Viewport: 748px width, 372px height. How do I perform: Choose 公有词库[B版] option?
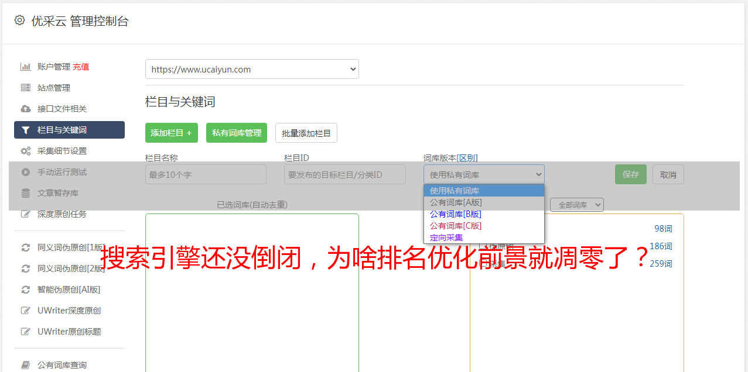pos(484,214)
